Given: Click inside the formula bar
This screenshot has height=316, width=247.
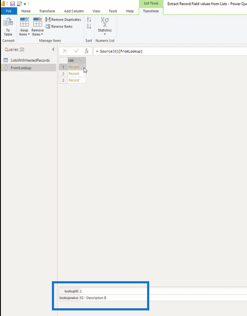Looking at the screenshot, I should point(170,52).
